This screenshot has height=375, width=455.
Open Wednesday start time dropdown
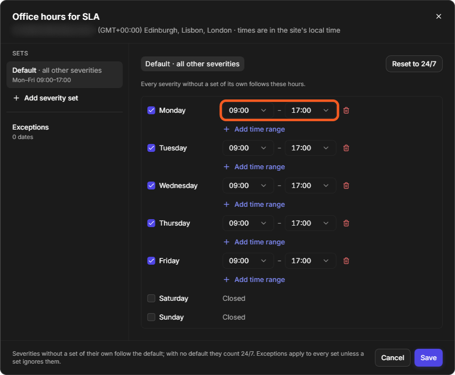pyautogui.click(x=248, y=186)
